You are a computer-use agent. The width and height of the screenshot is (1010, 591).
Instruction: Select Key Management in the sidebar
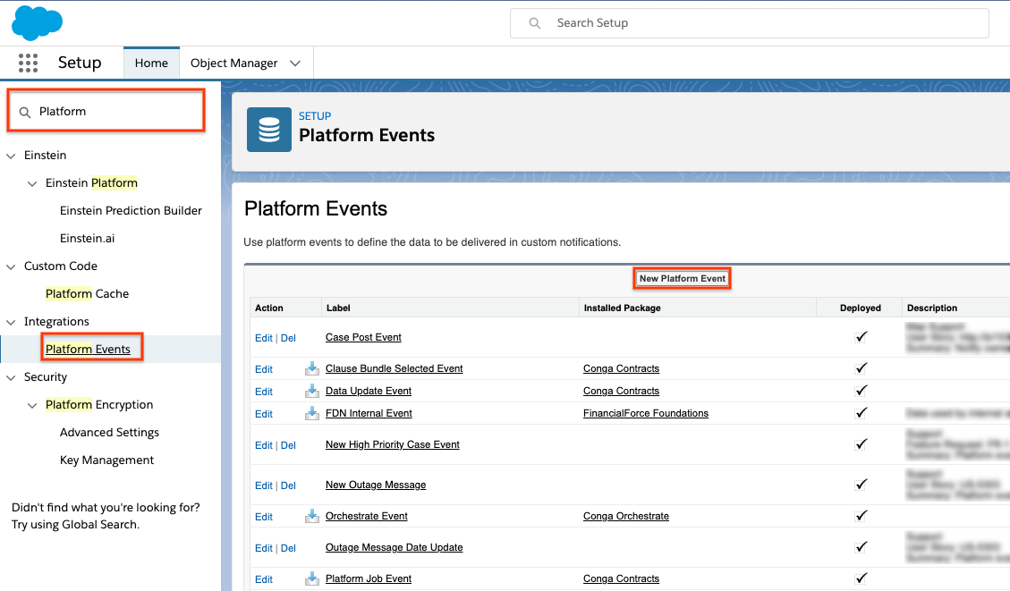106,460
